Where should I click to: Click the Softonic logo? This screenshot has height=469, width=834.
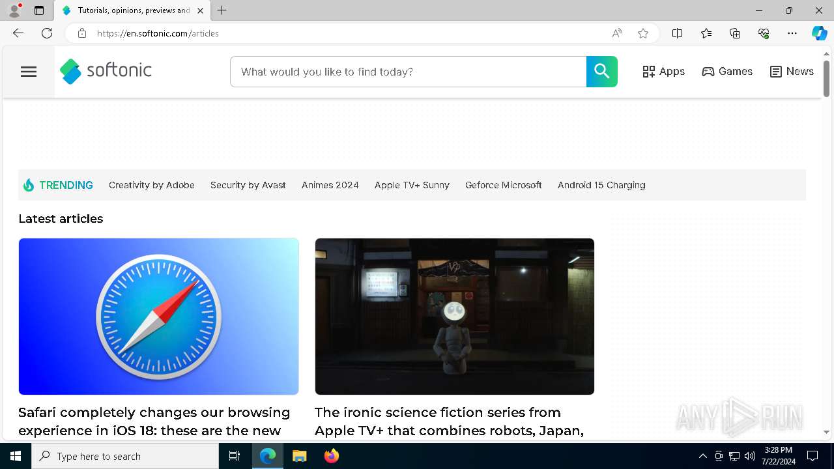click(x=106, y=71)
